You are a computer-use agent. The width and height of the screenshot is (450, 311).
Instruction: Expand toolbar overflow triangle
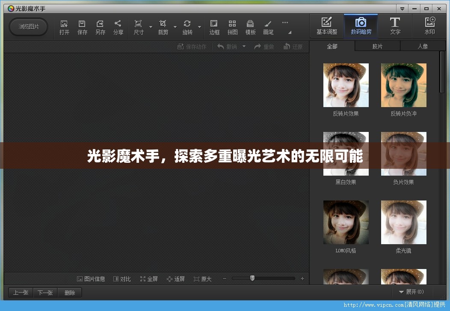(x=290, y=33)
